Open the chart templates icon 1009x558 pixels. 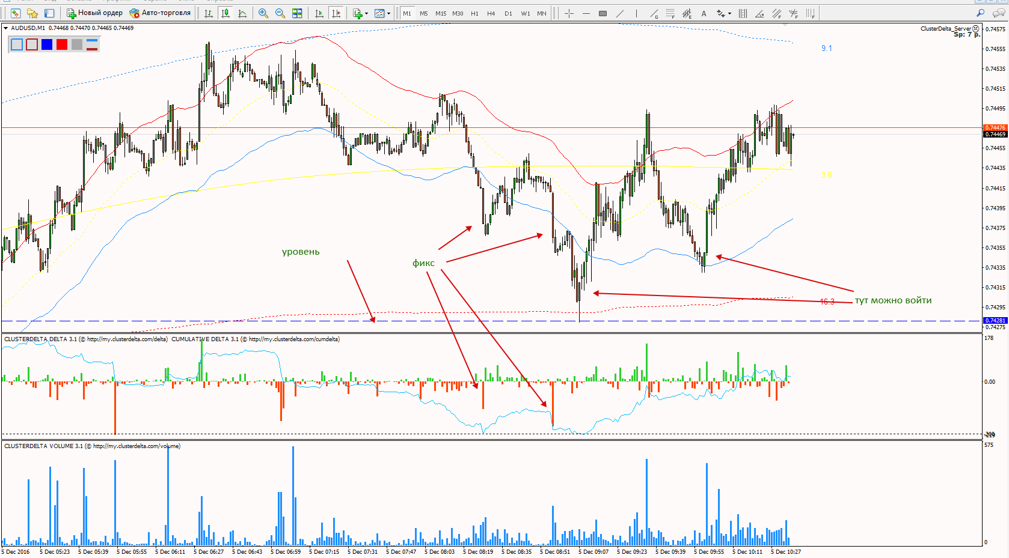(x=379, y=13)
